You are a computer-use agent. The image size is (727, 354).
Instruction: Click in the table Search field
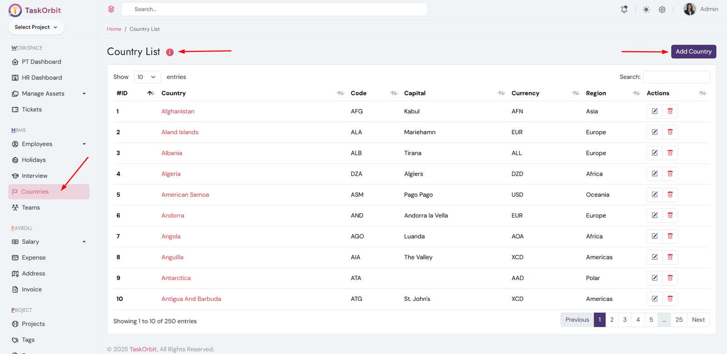[x=676, y=77]
